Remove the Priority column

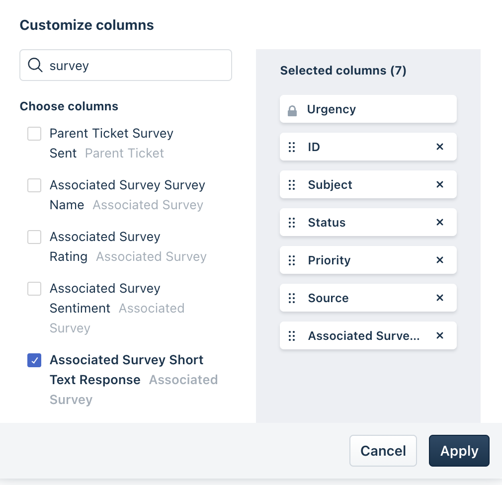point(439,260)
